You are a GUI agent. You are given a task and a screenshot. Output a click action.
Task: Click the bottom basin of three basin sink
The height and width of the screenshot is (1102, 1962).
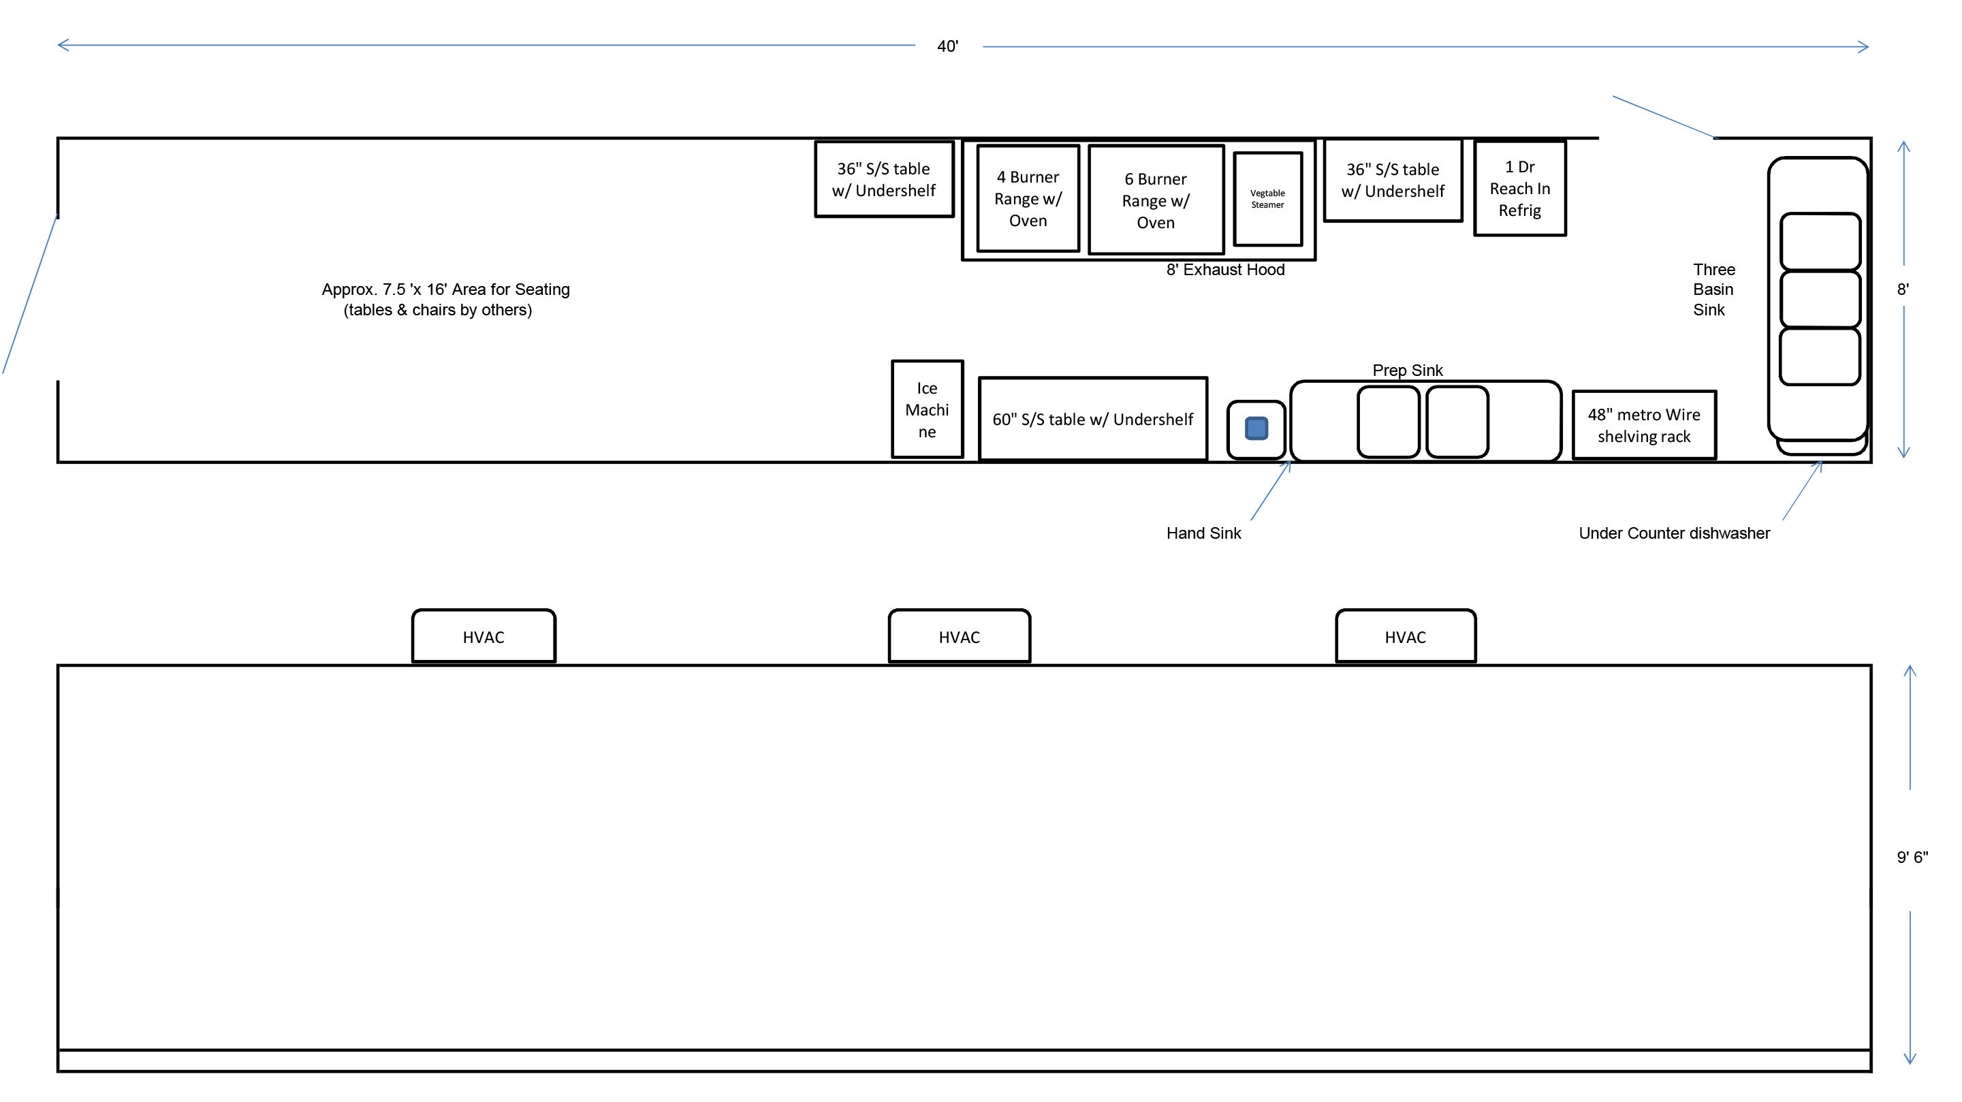(x=1820, y=356)
